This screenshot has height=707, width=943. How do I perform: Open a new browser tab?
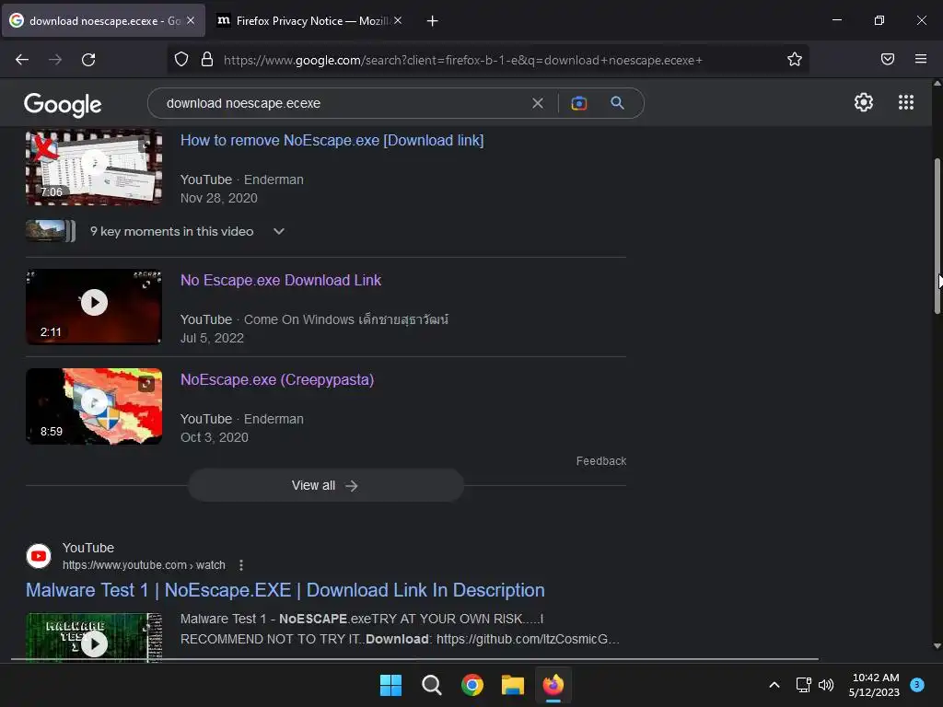[432, 21]
